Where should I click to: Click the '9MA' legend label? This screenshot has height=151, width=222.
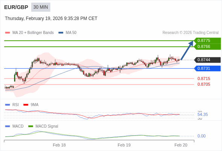click(x=35, y=105)
